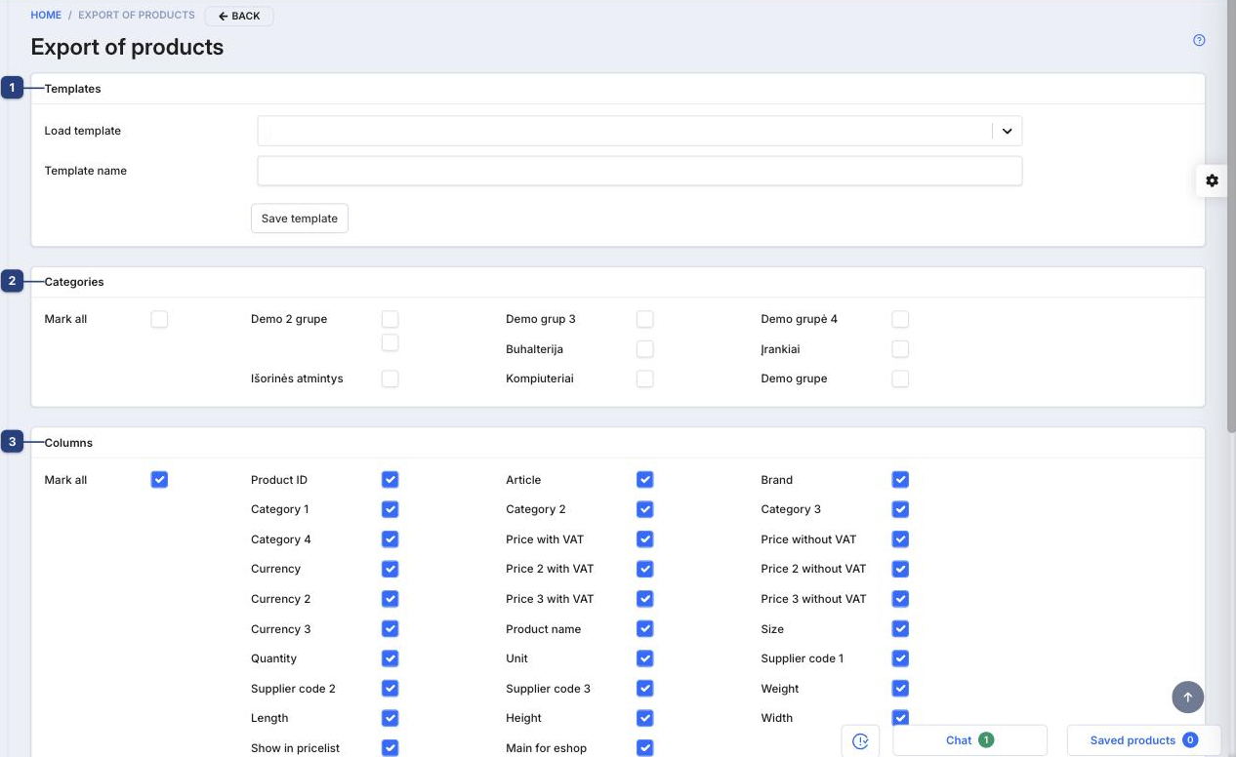Disable the Unit column checkbox
The width and height of the screenshot is (1236, 757).
644,658
